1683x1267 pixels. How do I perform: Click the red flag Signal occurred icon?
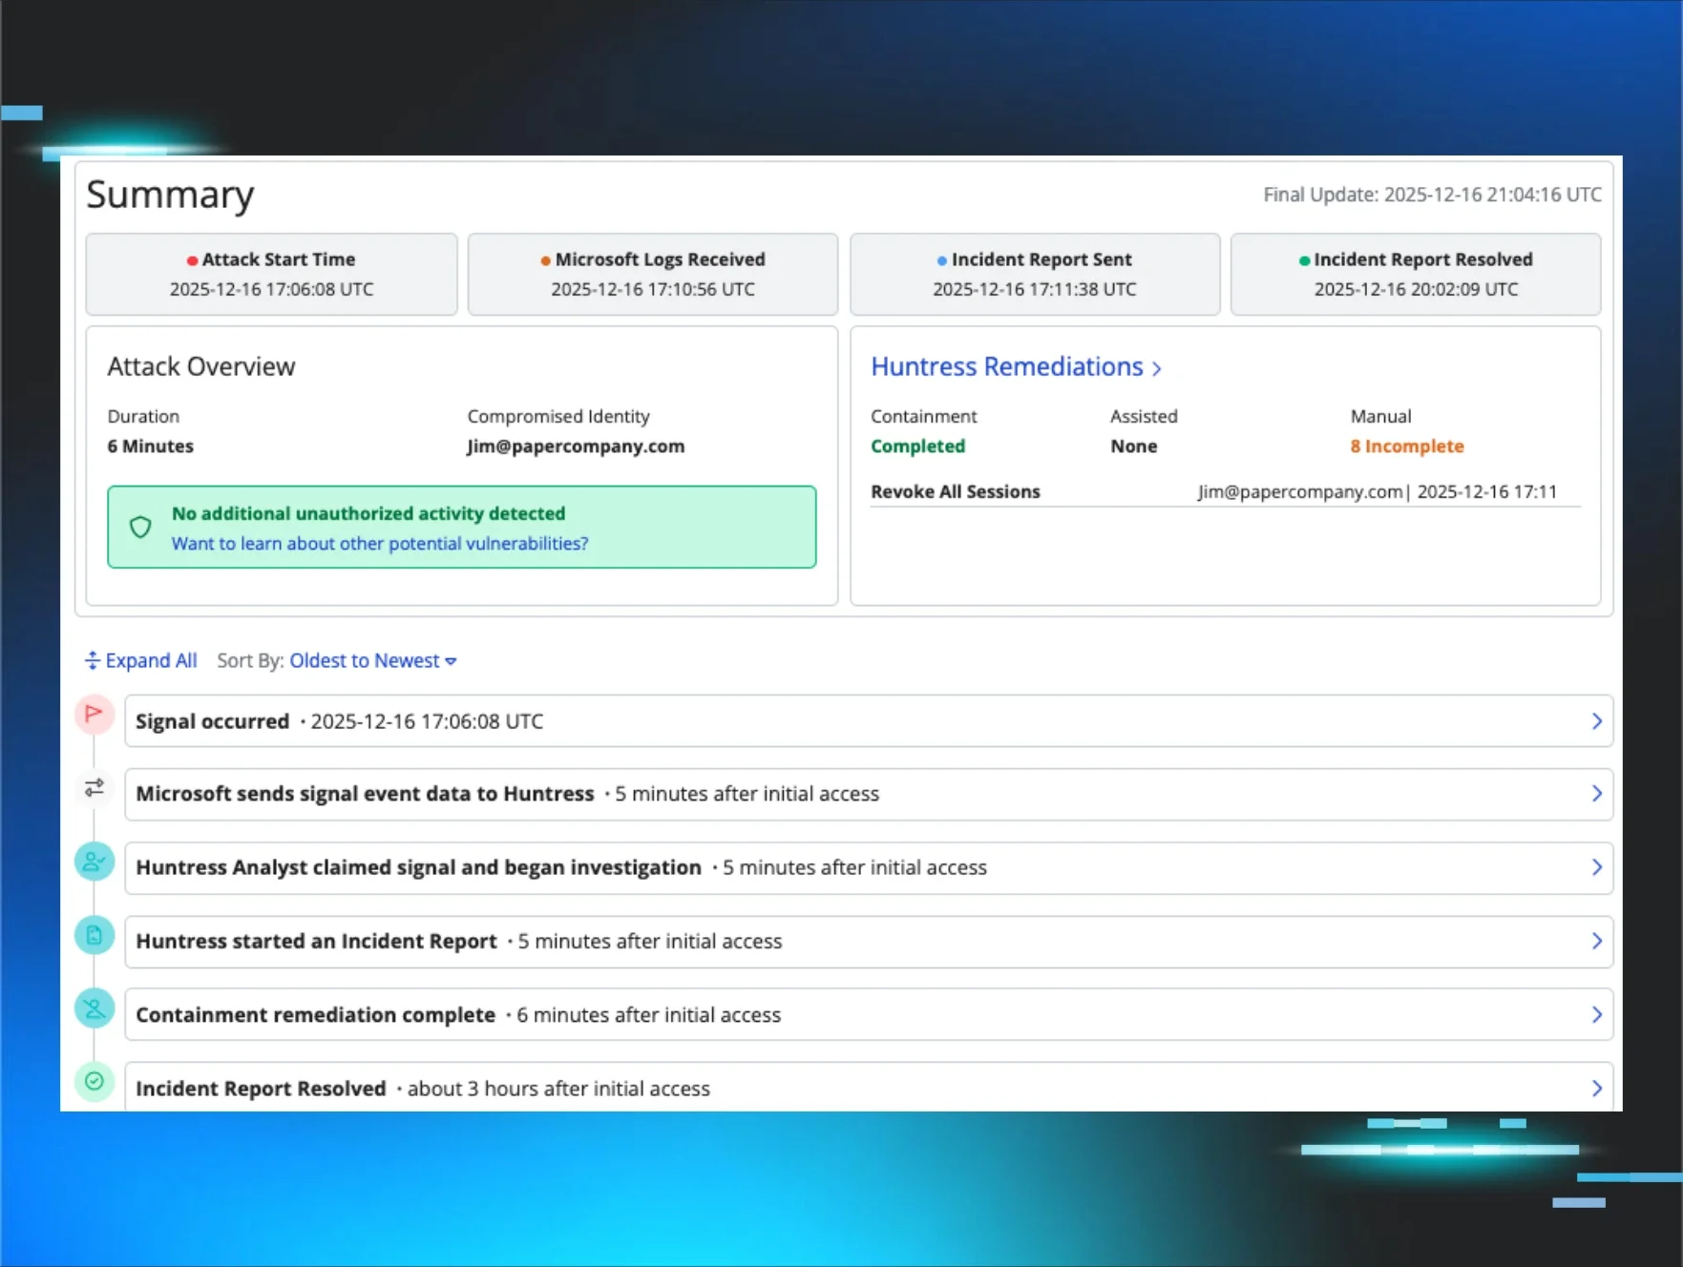[x=94, y=714]
